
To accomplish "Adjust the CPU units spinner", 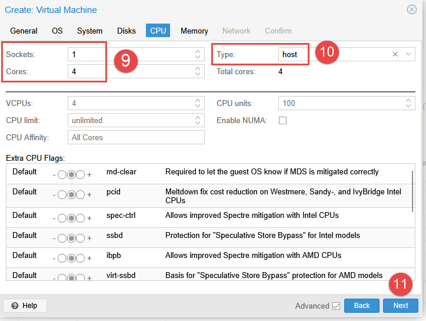I will (x=409, y=103).
